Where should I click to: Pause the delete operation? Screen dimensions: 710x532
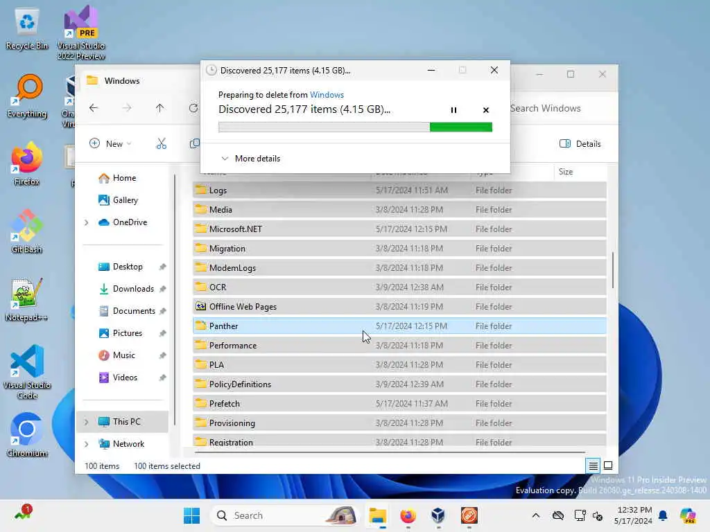453,110
